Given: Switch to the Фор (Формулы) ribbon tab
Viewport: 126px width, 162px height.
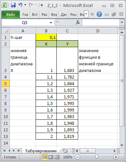Looking at the screenshot, I should point(54,15).
